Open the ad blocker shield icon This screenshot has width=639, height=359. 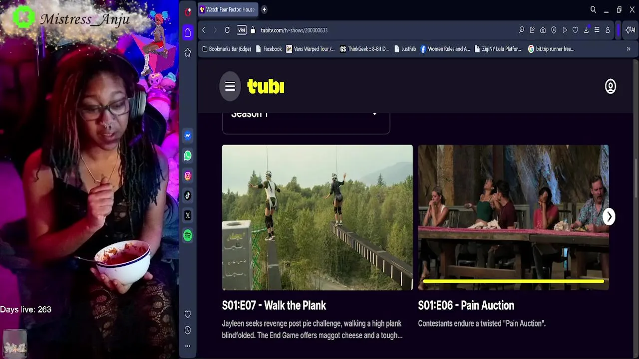[x=554, y=30]
